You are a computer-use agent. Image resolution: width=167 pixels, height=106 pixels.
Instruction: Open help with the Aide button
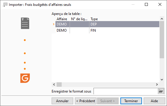[x=154, y=101]
